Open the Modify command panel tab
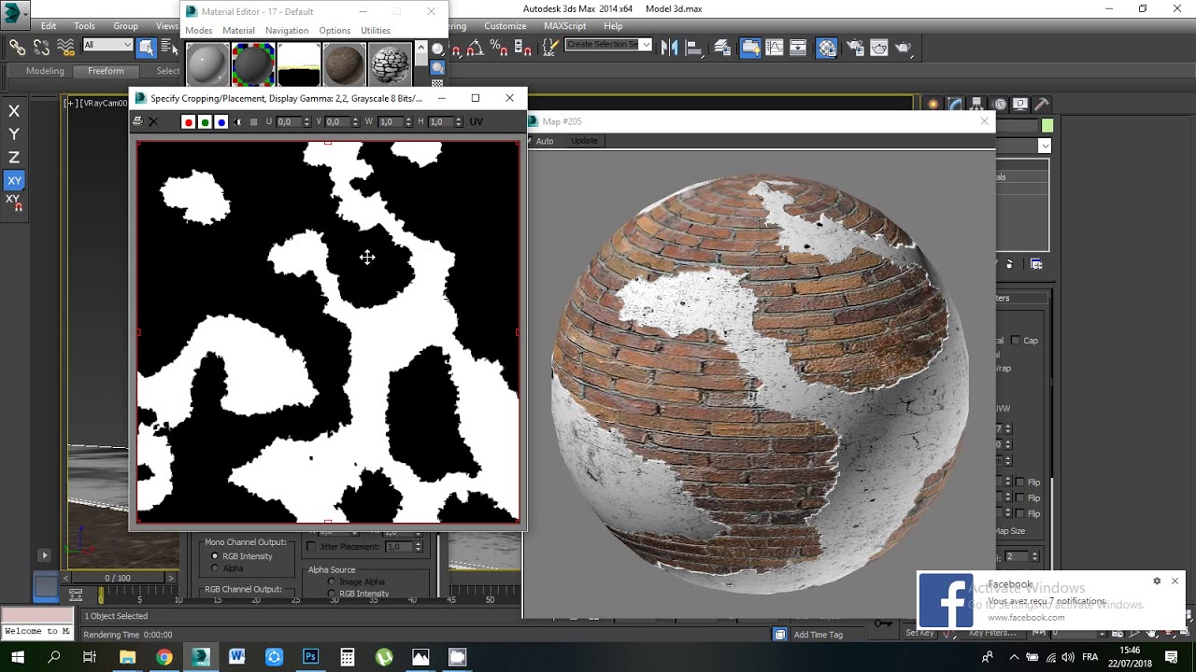The height and width of the screenshot is (672, 1196). coord(955,105)
